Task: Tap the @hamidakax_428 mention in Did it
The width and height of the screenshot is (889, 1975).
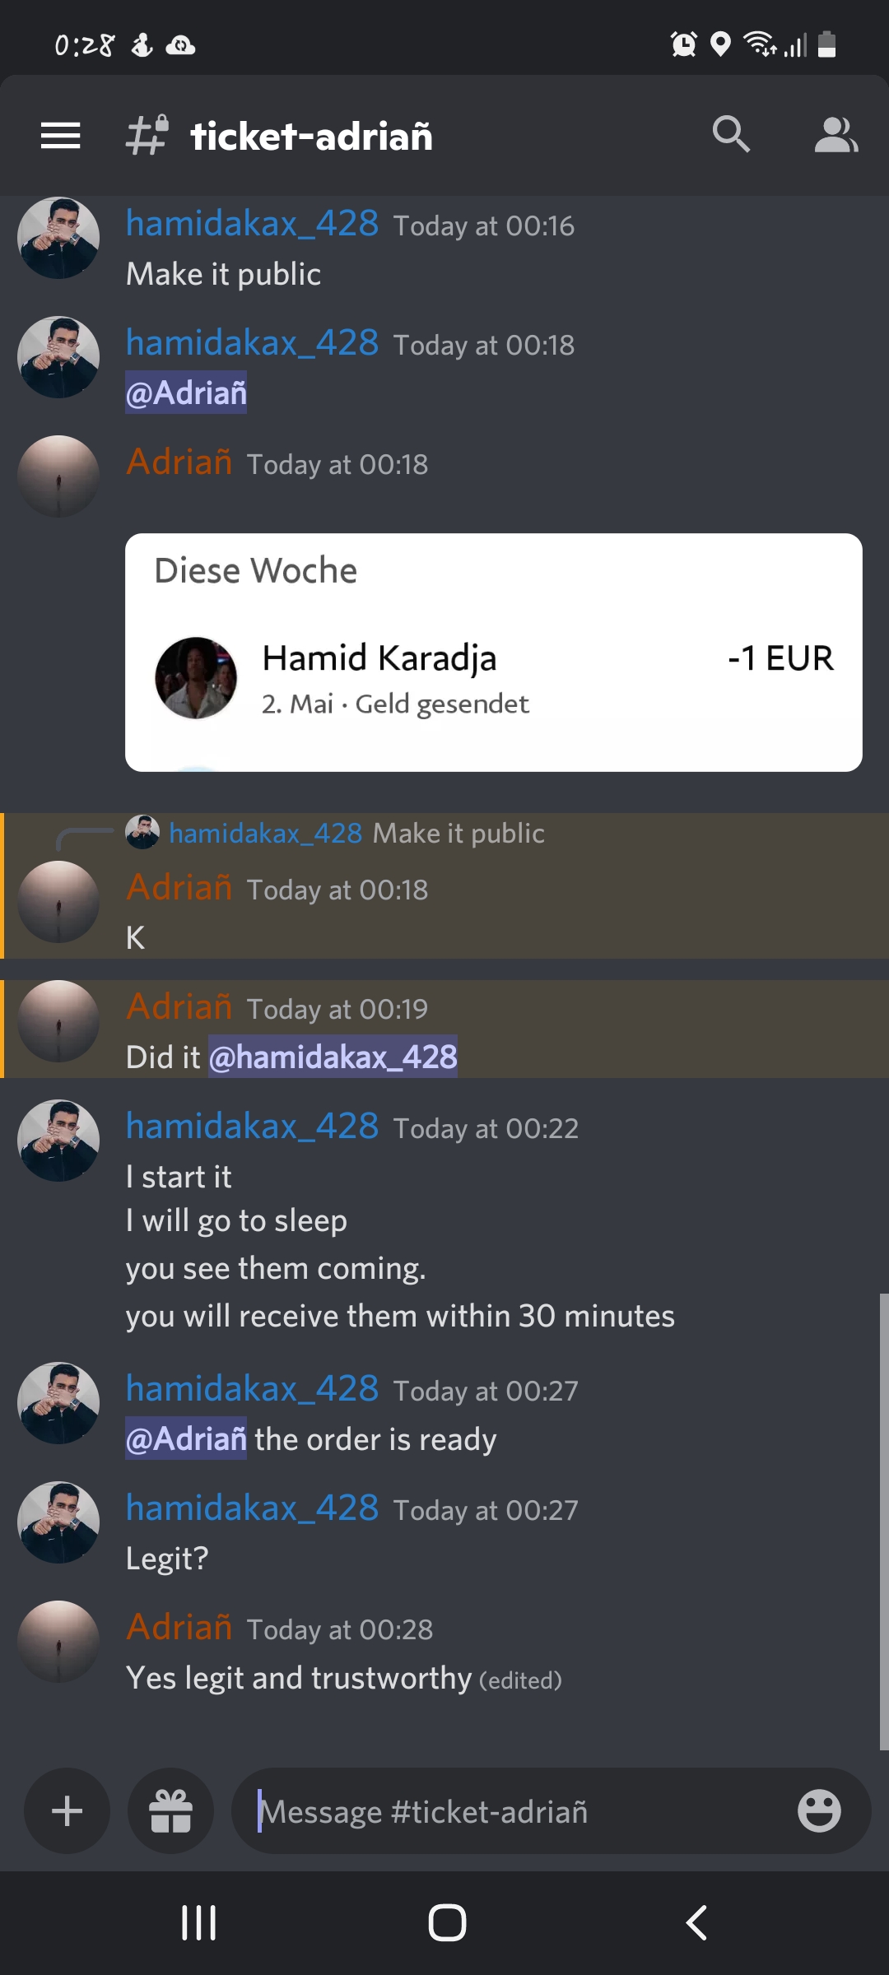Action: coord(333,1057)
